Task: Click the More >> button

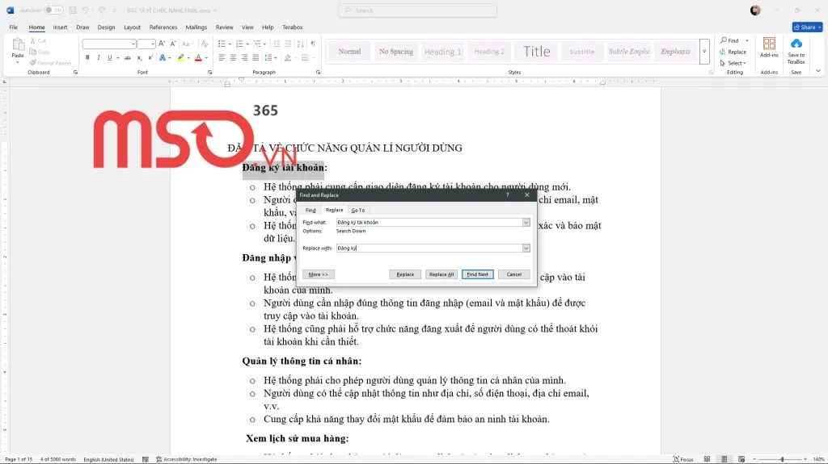Action: point(318,274)
